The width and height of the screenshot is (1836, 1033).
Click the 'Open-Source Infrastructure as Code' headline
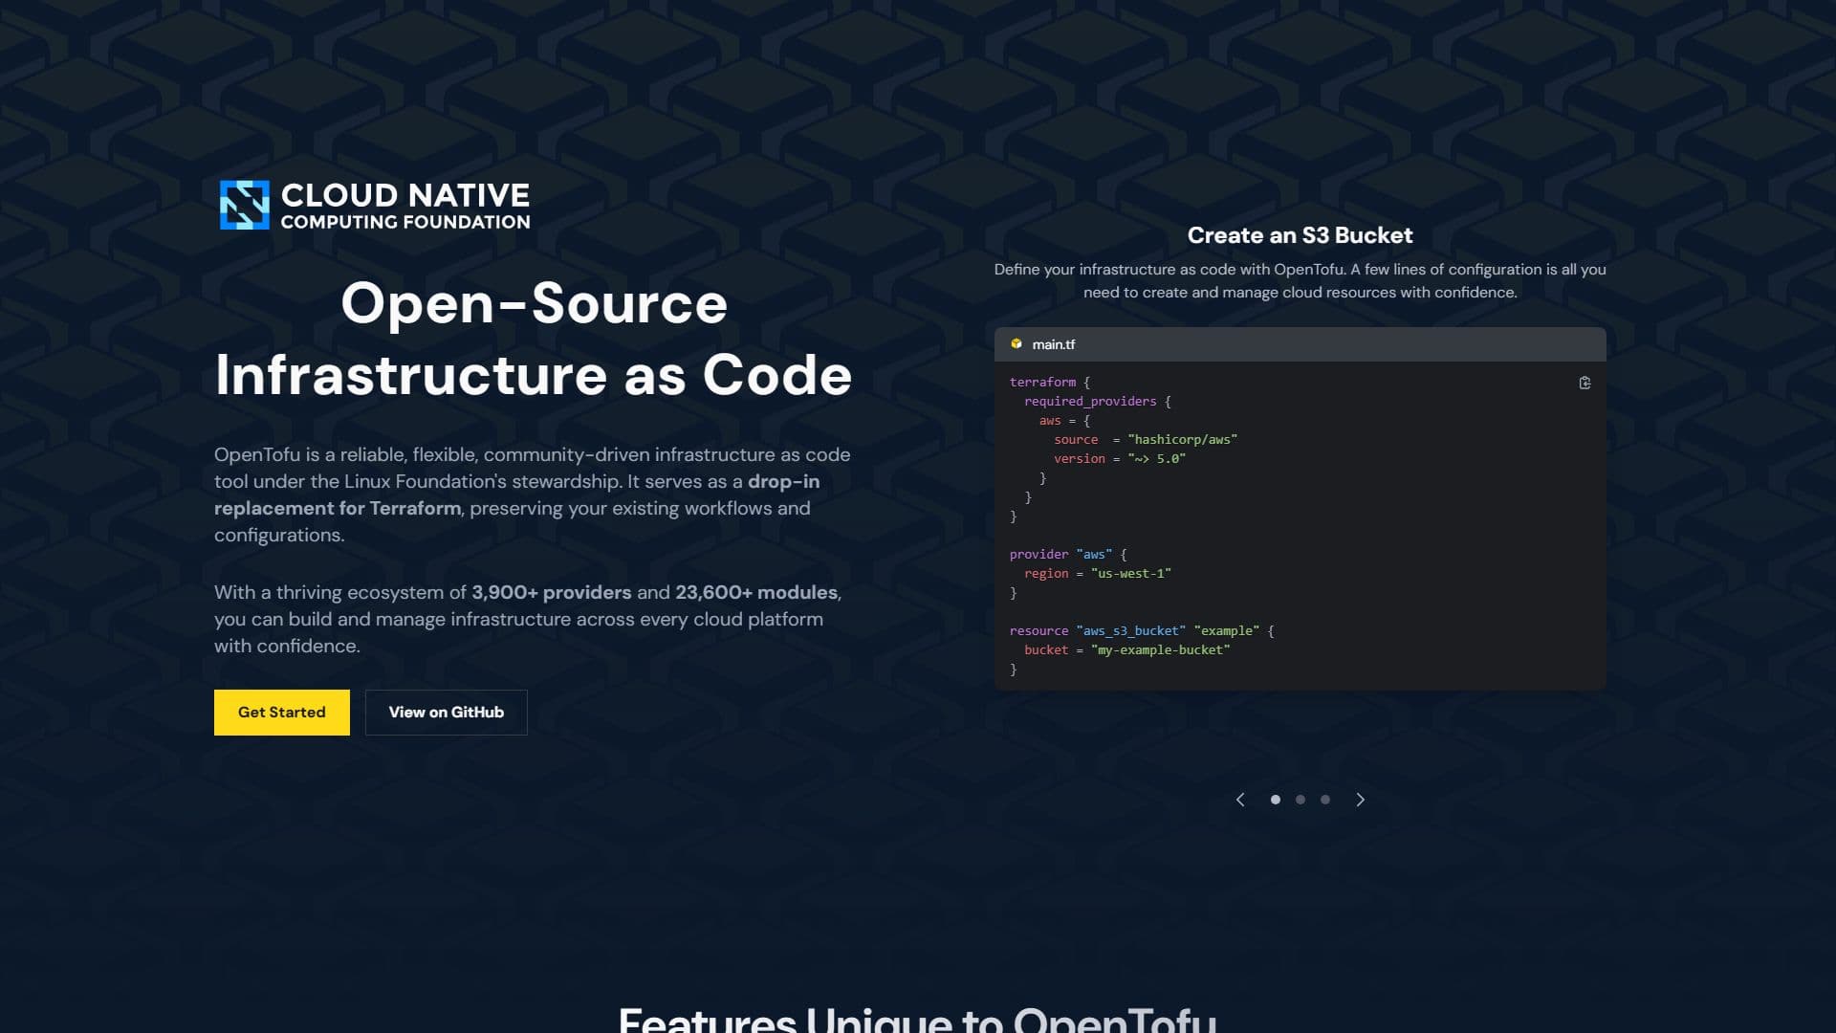point(534,339)
